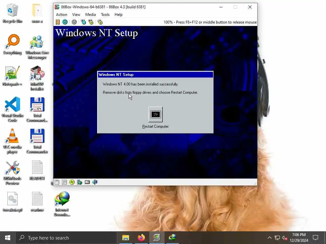Screen dimensions: 326x244
Task: Click the network tray icon
Action: (277, 238)
